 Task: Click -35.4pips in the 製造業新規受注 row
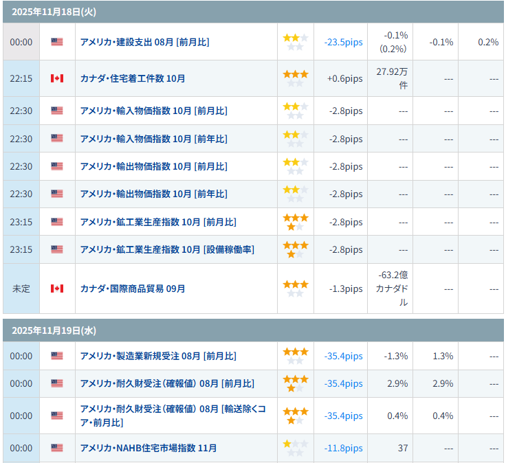(343, 356)
